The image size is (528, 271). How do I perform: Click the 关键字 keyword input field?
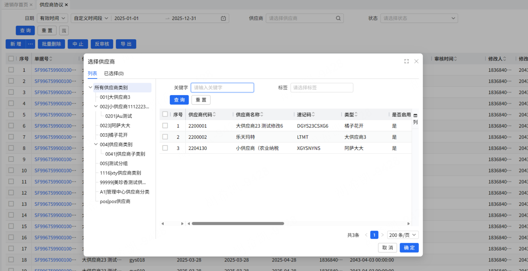point(222,88)
